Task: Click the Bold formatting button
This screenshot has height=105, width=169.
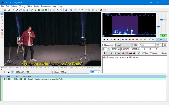Action: click(x=104, y=53)
